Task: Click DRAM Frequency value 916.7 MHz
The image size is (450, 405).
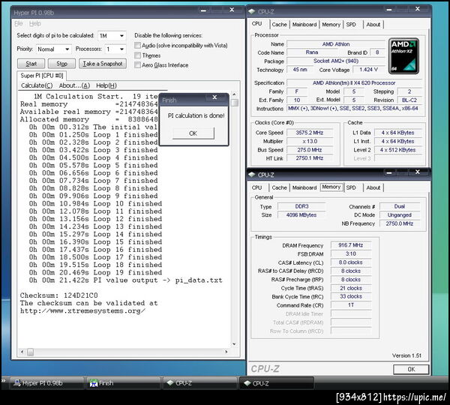Action: coord(351,245)
